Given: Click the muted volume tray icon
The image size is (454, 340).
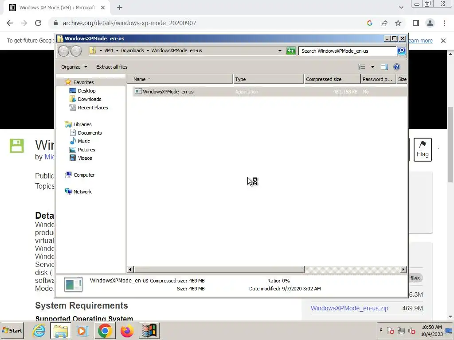Looking at the screenshot, I should pyautogui.click(x=411, y=330).
